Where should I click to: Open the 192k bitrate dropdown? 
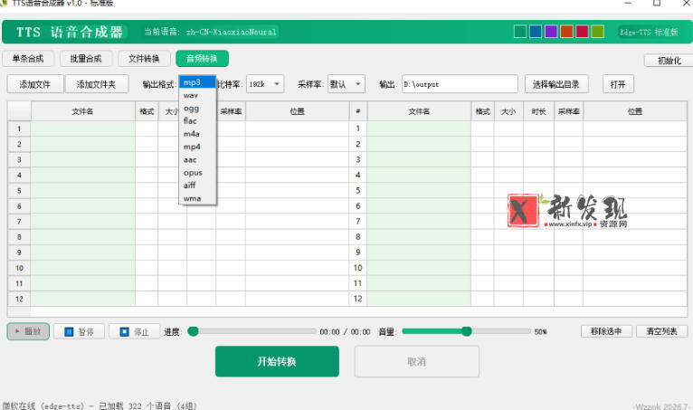pos(265,84)
